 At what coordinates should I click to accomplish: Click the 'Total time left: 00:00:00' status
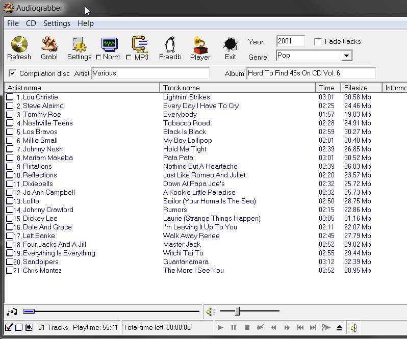[157, 327]
